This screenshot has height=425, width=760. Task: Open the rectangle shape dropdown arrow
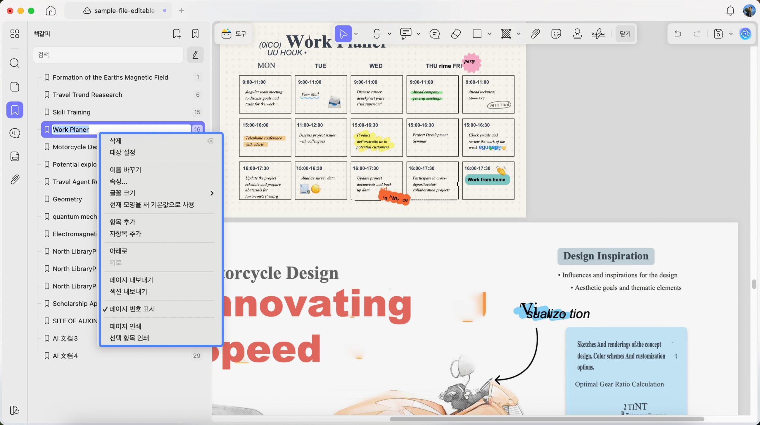[x=490, y=34]
